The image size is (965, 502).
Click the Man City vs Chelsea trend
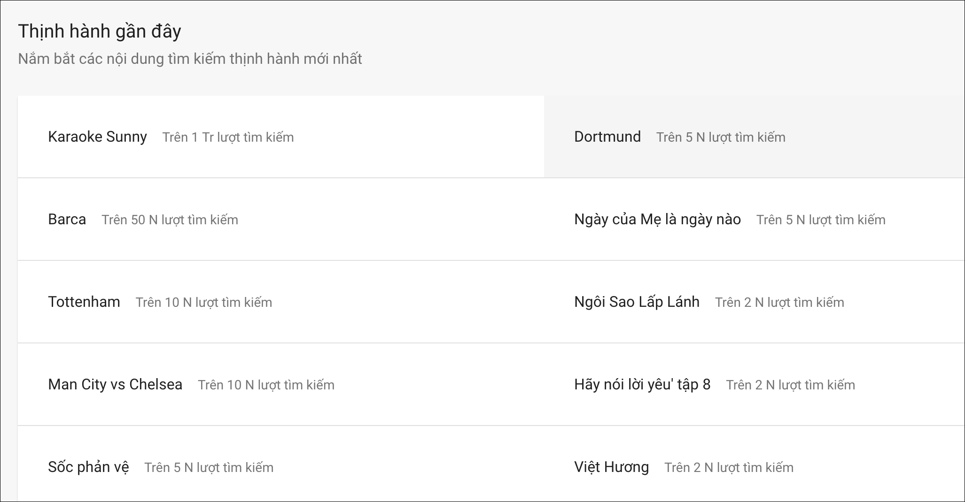[115, 384]
